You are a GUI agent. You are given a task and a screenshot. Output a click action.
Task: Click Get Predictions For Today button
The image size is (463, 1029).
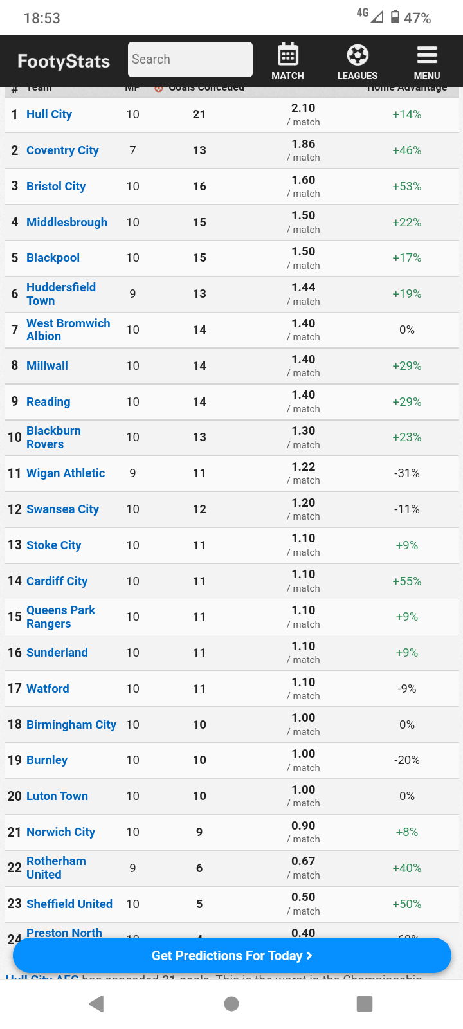232,956
